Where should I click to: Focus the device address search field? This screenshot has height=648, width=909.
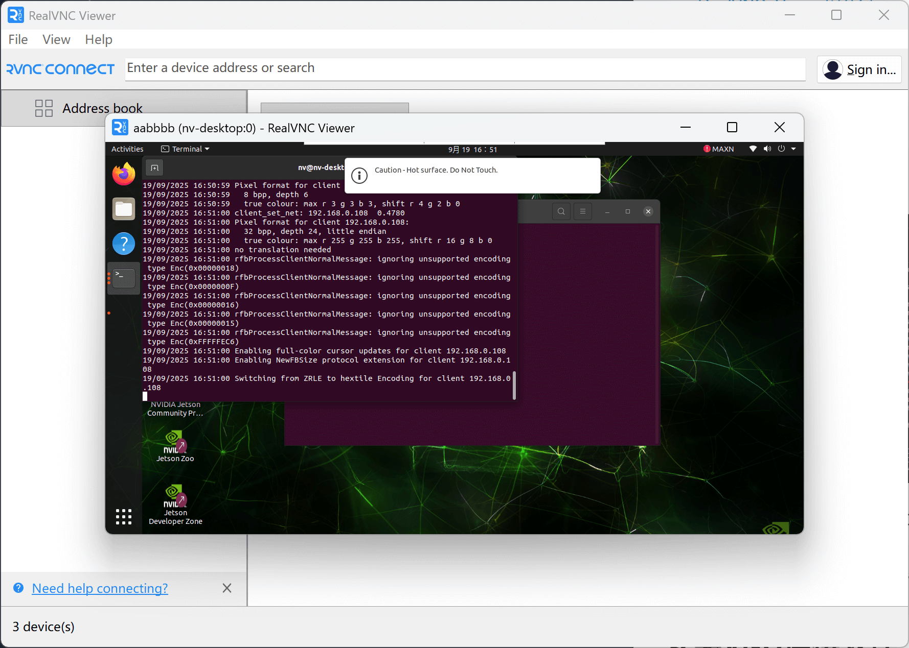click(465, 68)
